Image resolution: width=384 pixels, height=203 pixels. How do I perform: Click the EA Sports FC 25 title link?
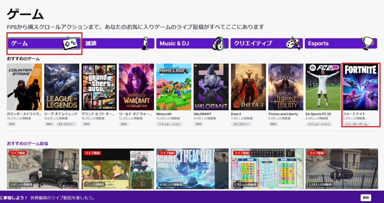click(x=318, y=114)
